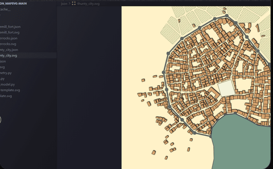
Task: Select the json folder in the breadcrumb
Action: click(x=64, y=4)
